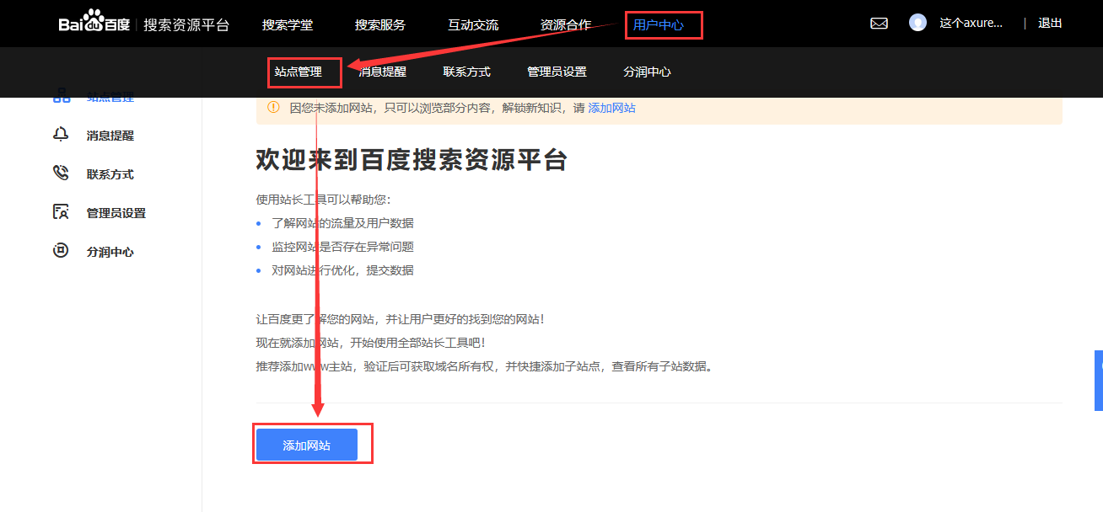Choose 联系方式 in the dark submenu bar
The width and height of the screenshot is (1103, 512).
click(x=467, y=72)
